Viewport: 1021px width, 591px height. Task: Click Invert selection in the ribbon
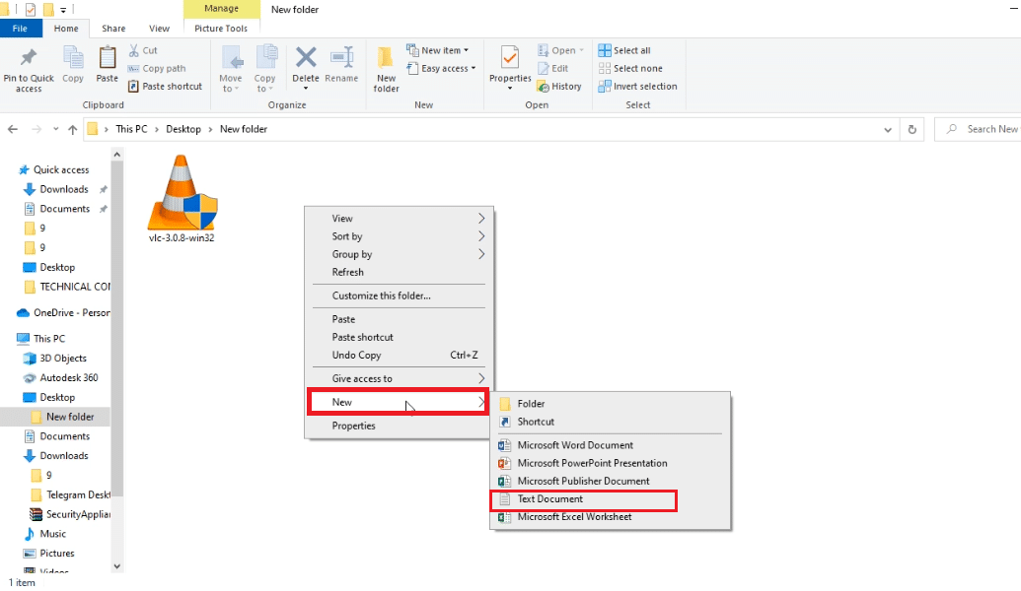click(x=637, y=86)
